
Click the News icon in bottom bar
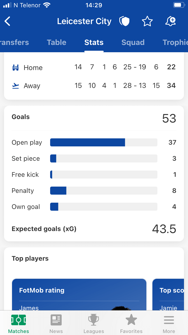pyautogui.click(x=56, y=320)
